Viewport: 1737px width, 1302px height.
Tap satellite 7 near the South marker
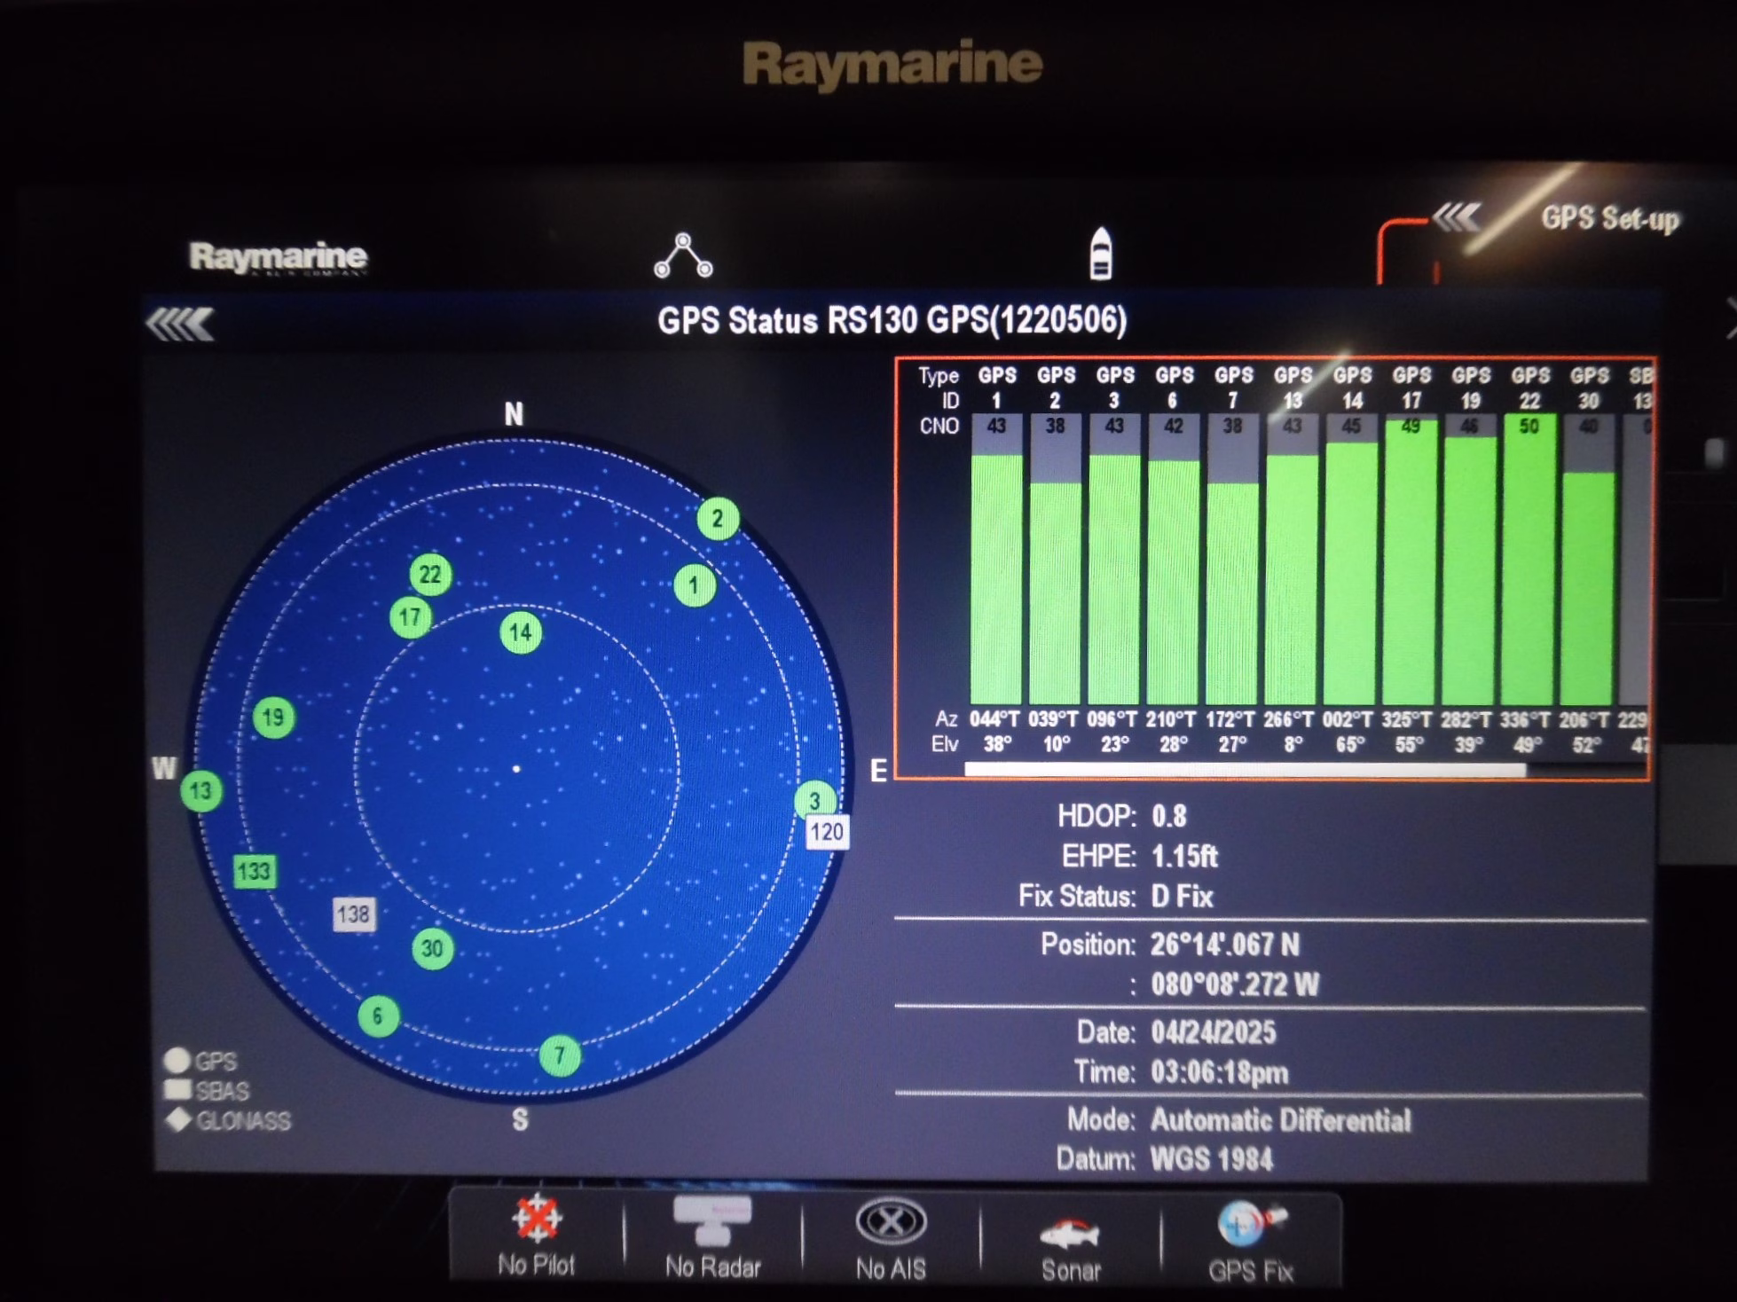point(559,1055)
